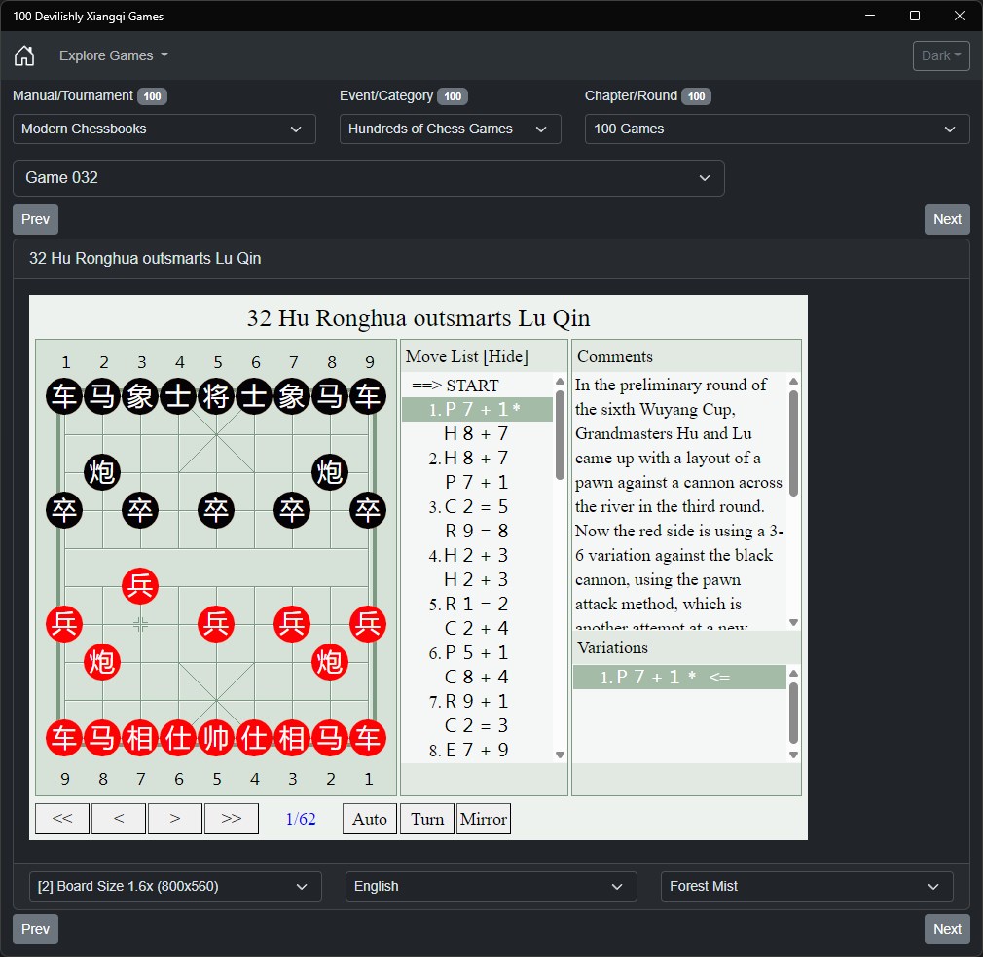Select variation 1. P 7 + 1 * in Variations
983x957 pixels.
tap(679, 678)
